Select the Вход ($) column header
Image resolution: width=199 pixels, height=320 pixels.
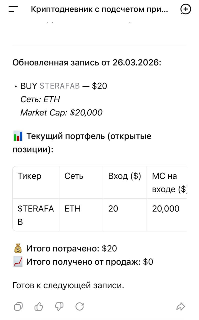click(124, 176)
